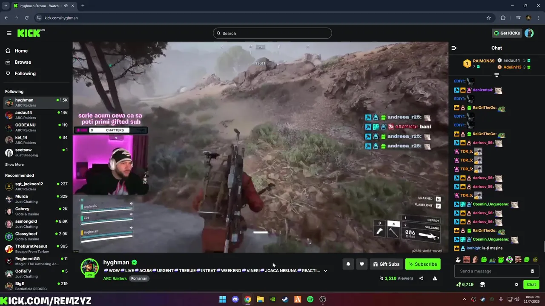
Task: Click the Windows Start button
Action: pyautogui.click(x=222, y=299)
